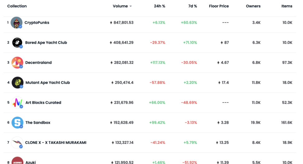This screenshot has height=164, width=303.
Task: Sort by the Owners column header
Action: [253, 6]
